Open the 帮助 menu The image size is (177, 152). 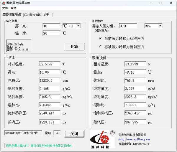tap(14, 8)
